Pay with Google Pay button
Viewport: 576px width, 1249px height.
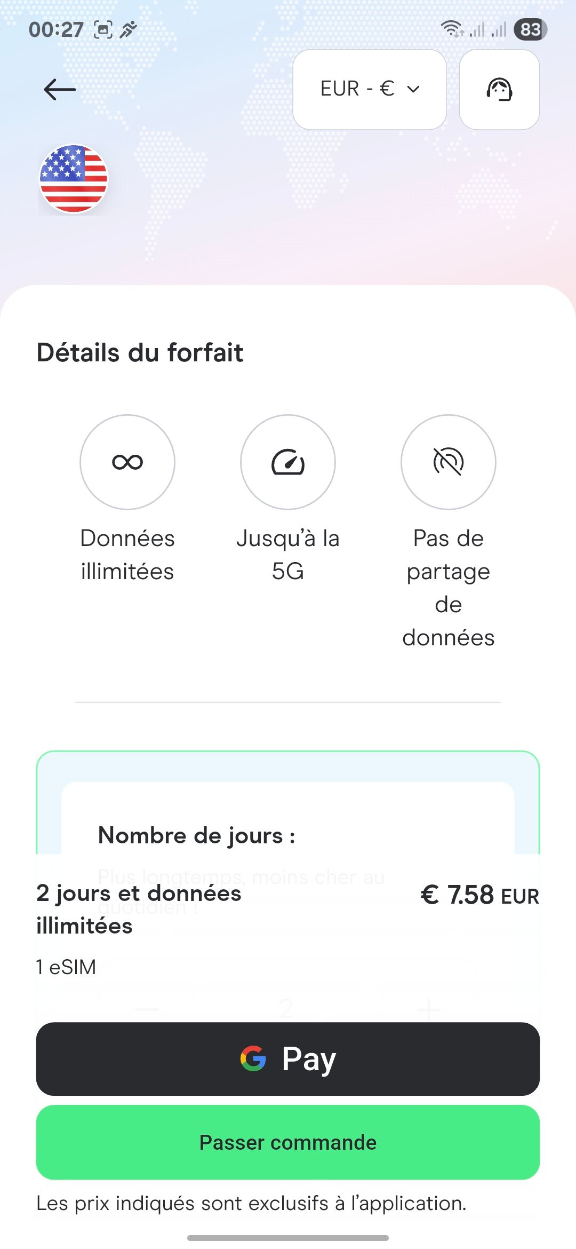pos(288,1058)
